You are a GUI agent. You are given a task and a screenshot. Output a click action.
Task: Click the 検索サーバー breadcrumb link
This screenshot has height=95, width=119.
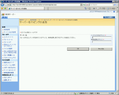[24, 20]
